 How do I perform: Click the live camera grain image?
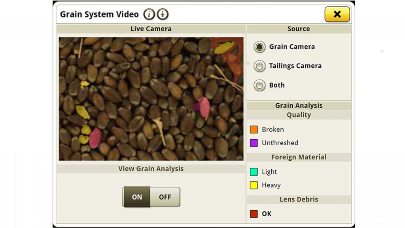151,99
